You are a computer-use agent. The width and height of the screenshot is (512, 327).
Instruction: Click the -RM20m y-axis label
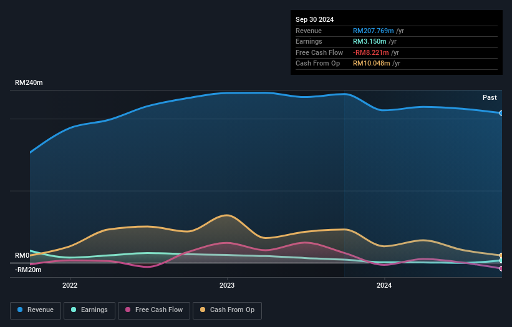[x=28, y=270]
